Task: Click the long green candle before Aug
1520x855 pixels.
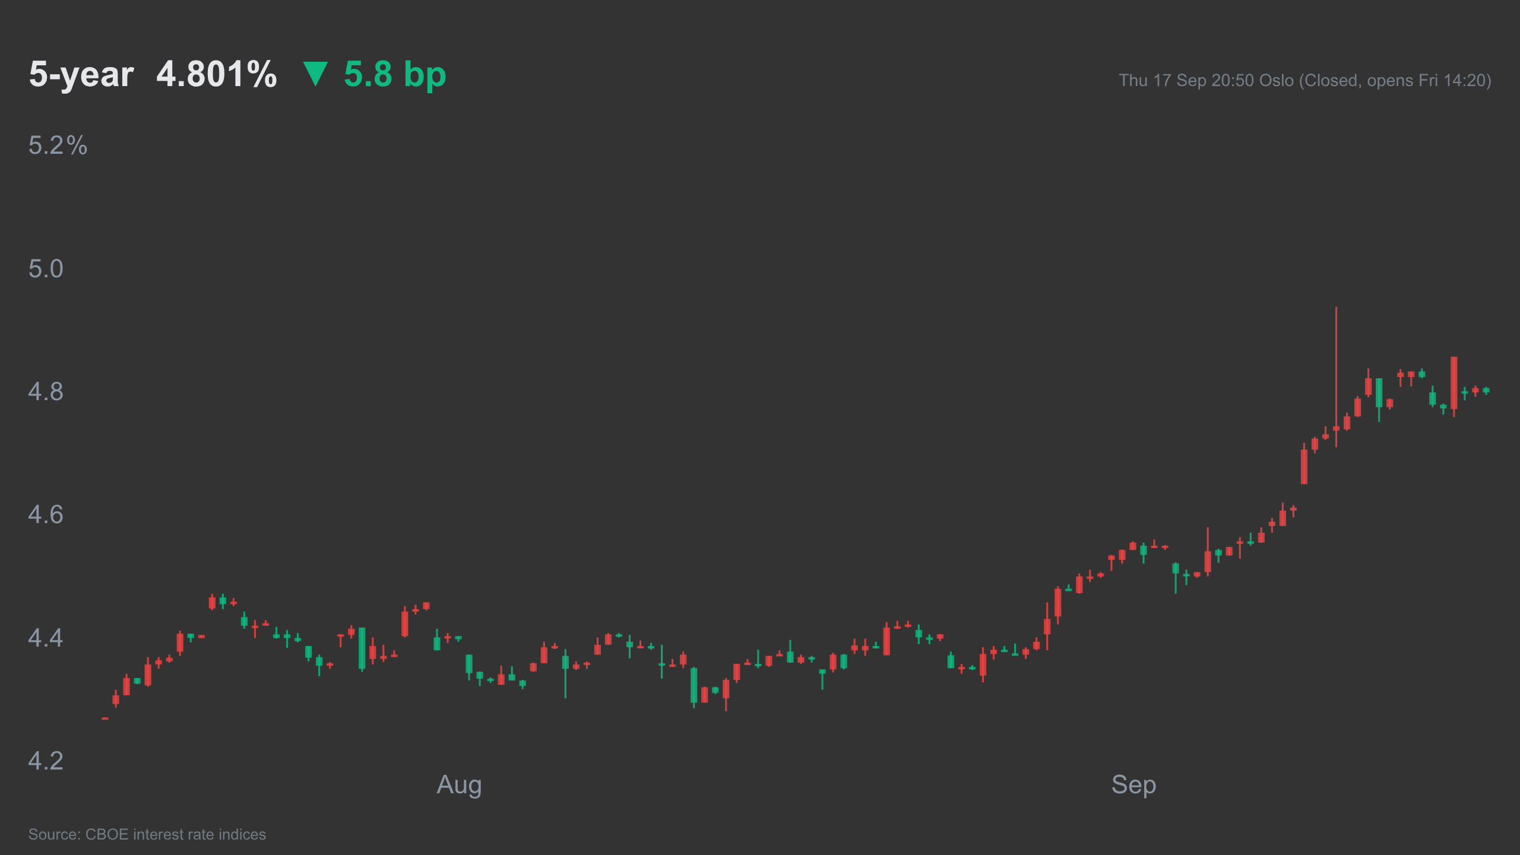Action: tap(362, 648)
